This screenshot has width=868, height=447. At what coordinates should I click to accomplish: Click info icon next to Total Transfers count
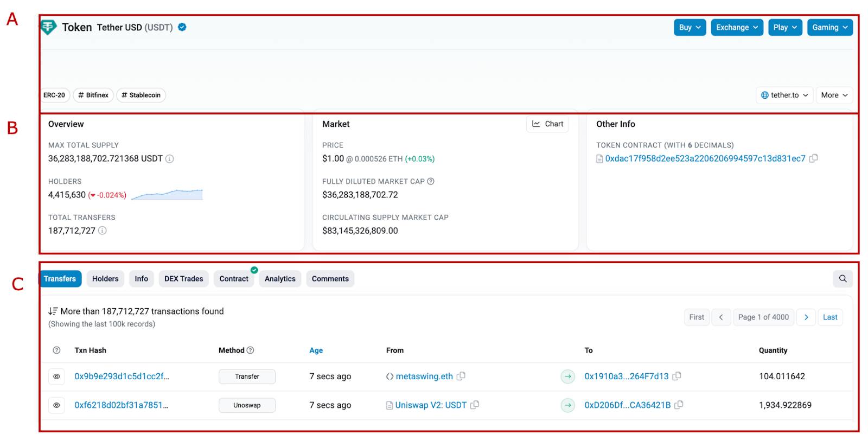pos(102,231)
